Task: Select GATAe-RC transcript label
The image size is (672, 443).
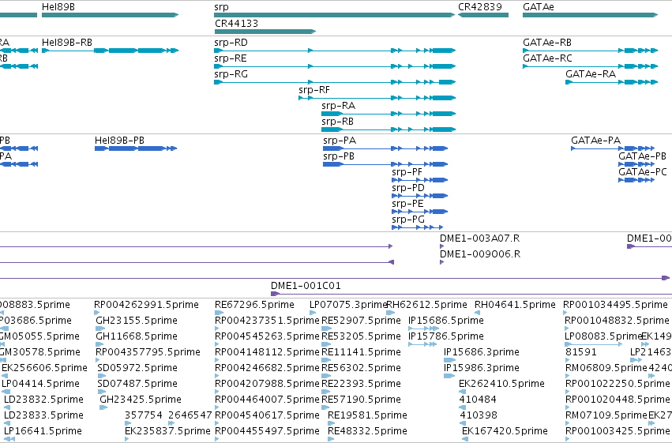Action: click(x=547, y=58)
